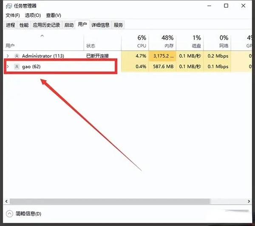The image size is (255, 226).
Task: Click the scrollbar right arrow
Action: (x=249, y=201)
